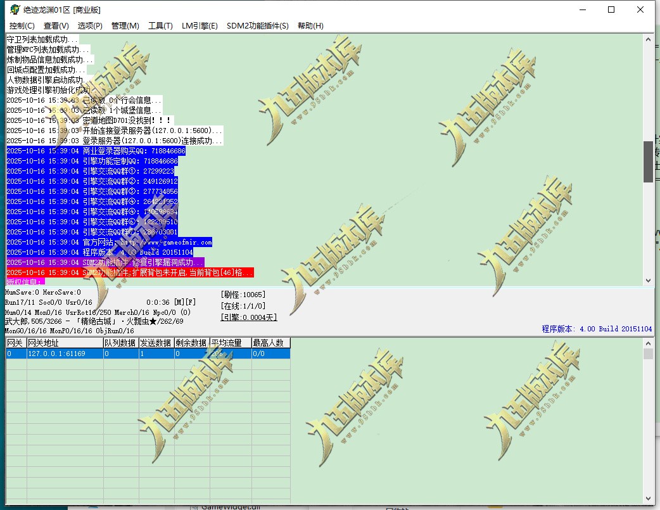Click the 网关地址 column header
This screenshot has width=660, height=510.
point(65,343)
